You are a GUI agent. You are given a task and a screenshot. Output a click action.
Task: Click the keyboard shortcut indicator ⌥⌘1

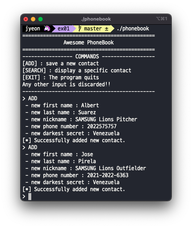tap(161, 19)
